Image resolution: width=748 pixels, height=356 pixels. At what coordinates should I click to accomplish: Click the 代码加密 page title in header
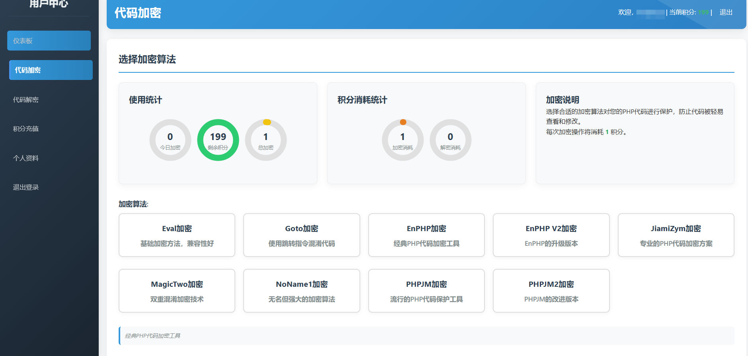click(x=138, y=13)
